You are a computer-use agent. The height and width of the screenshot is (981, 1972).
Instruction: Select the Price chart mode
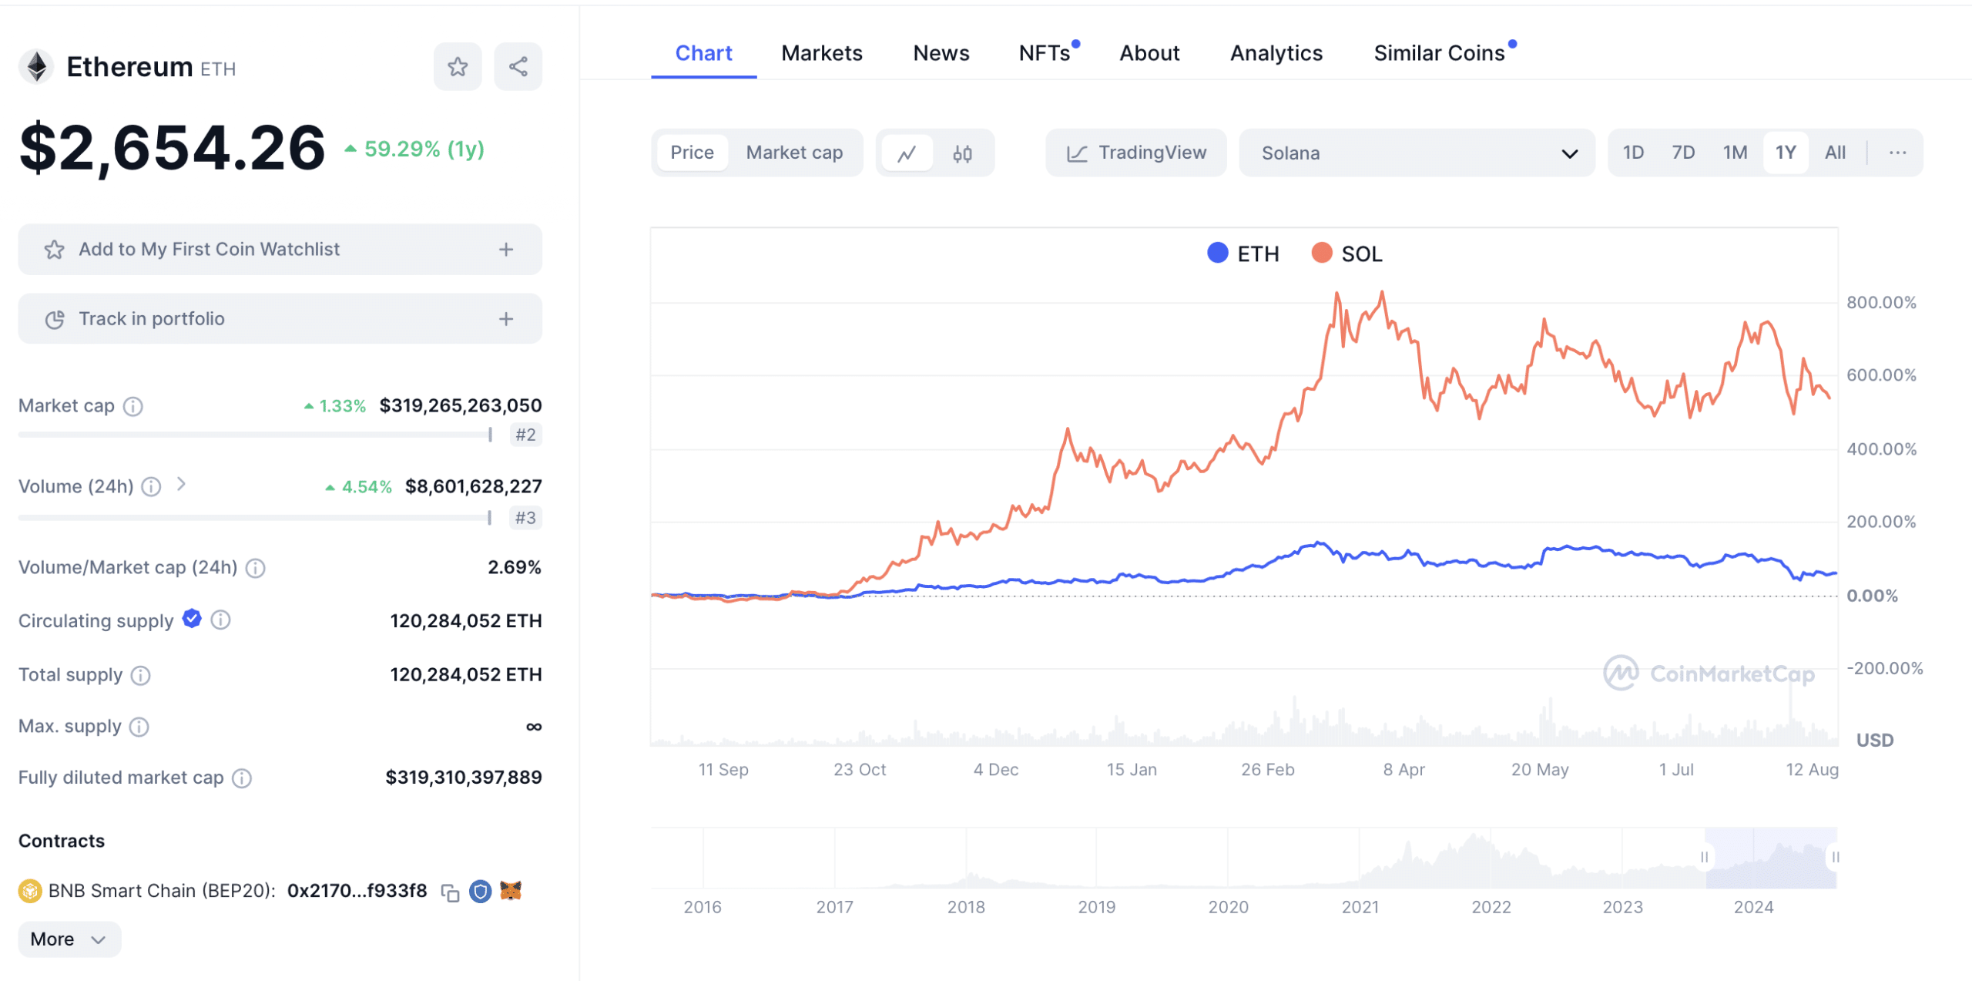[692, 153]
